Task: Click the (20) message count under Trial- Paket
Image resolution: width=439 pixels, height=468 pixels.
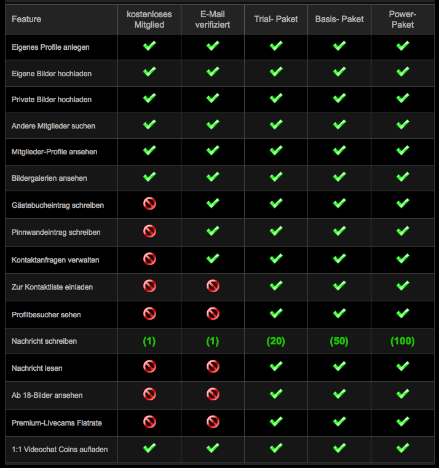Action: (x=276, y=341)
